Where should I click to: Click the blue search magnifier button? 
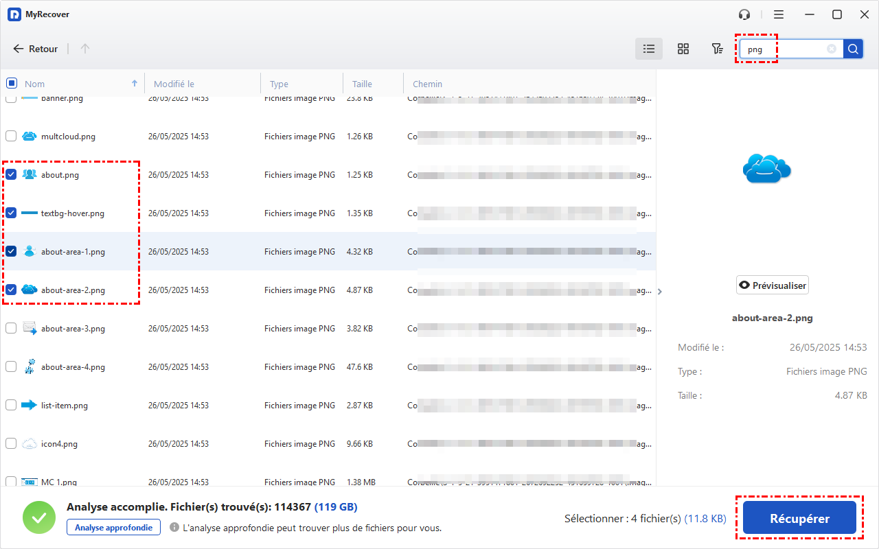[x=853, y=49]
